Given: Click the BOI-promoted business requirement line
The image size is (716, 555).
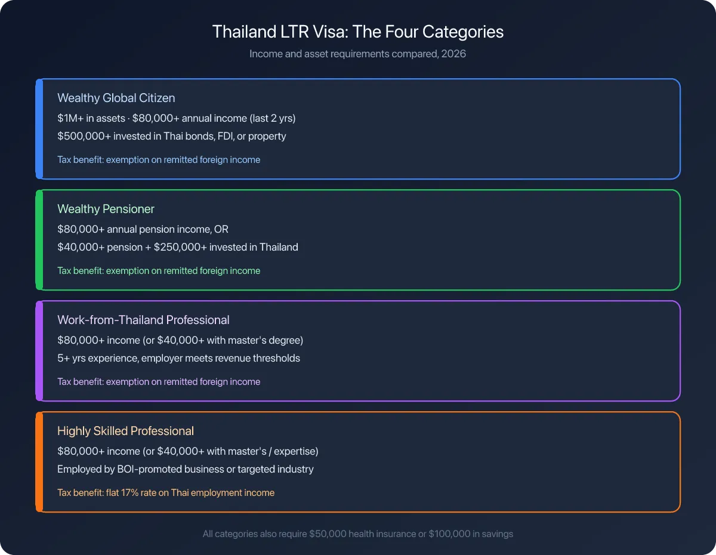Looking at the screenshot, I should coord(185,469).
